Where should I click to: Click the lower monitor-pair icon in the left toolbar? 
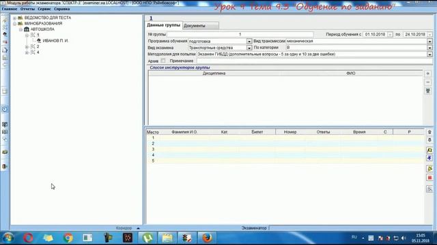[5, 132]
